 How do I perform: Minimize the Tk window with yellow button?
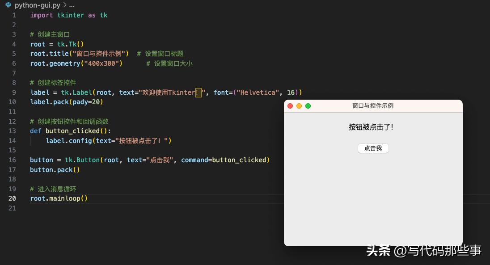point(299,106)
